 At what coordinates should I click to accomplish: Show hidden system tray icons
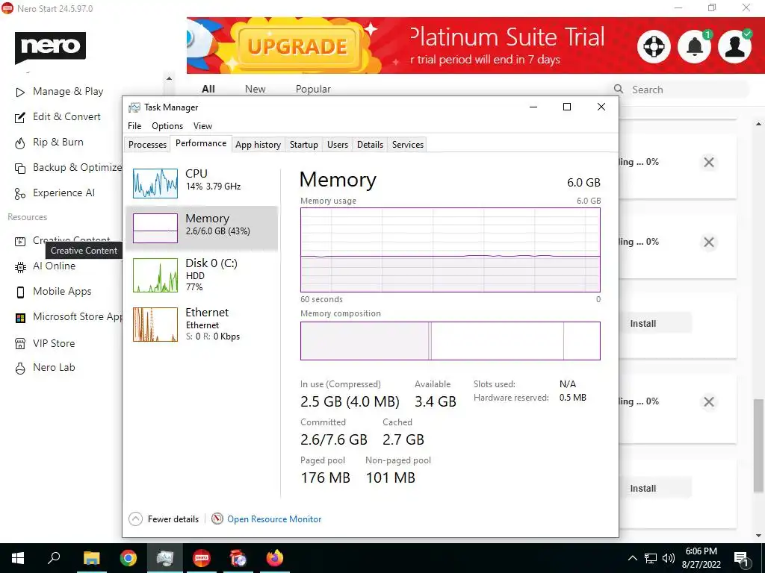click(632, 558)
